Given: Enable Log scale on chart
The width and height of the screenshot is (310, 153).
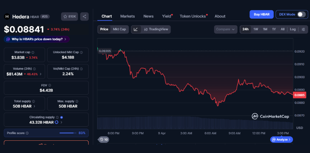Looking at the screenshot, I should pos(293,29).
